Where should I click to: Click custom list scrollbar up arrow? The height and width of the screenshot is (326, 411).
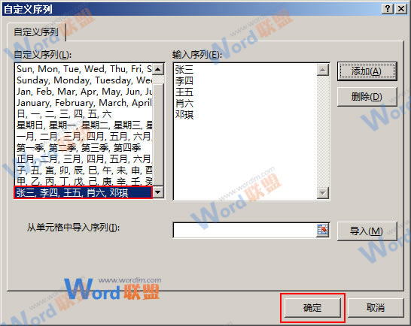click(158, 69)
